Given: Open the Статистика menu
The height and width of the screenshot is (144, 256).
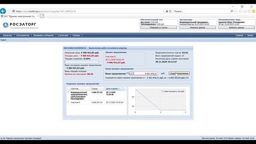Looking at the screenshot, I should pyautogui.click(x=63, y=35).
